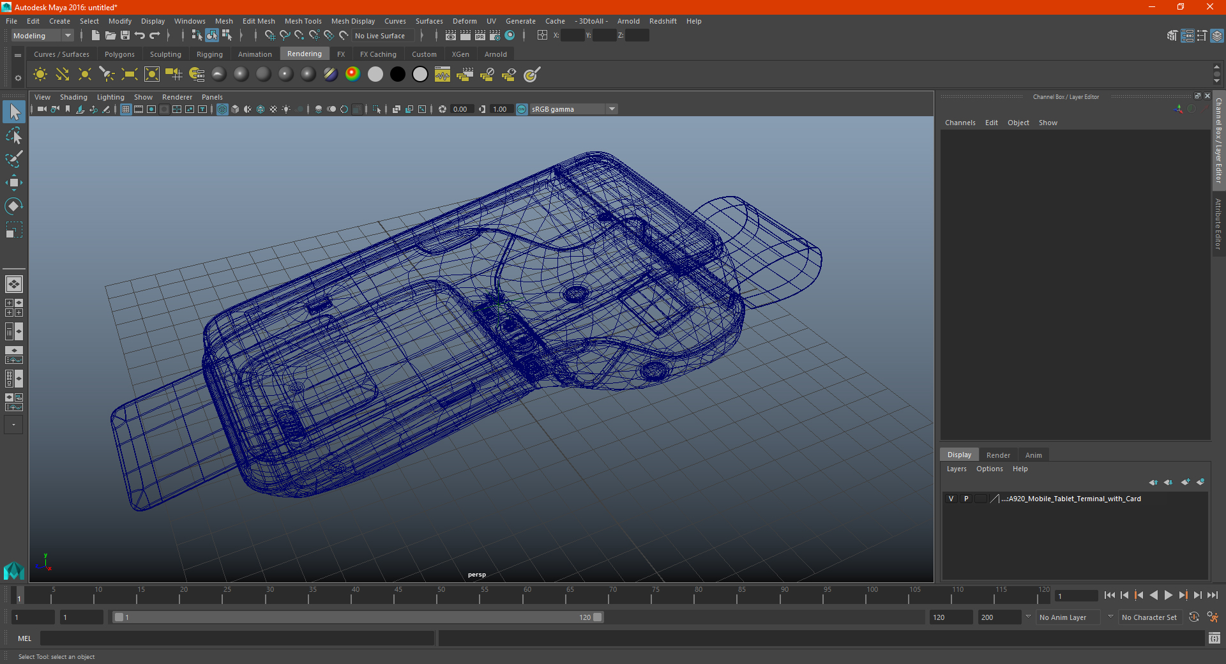Open the Render View clapperboard icon

pos(450,36)
